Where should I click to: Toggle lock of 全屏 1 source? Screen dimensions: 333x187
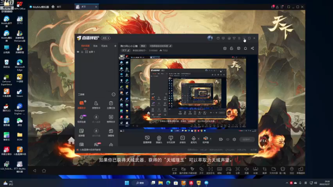point(82,52)
